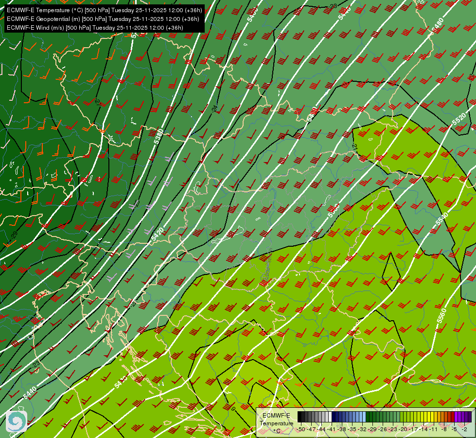
Task: Click the swirl logo in the bottom-left corner
Action: coord(17,421)
